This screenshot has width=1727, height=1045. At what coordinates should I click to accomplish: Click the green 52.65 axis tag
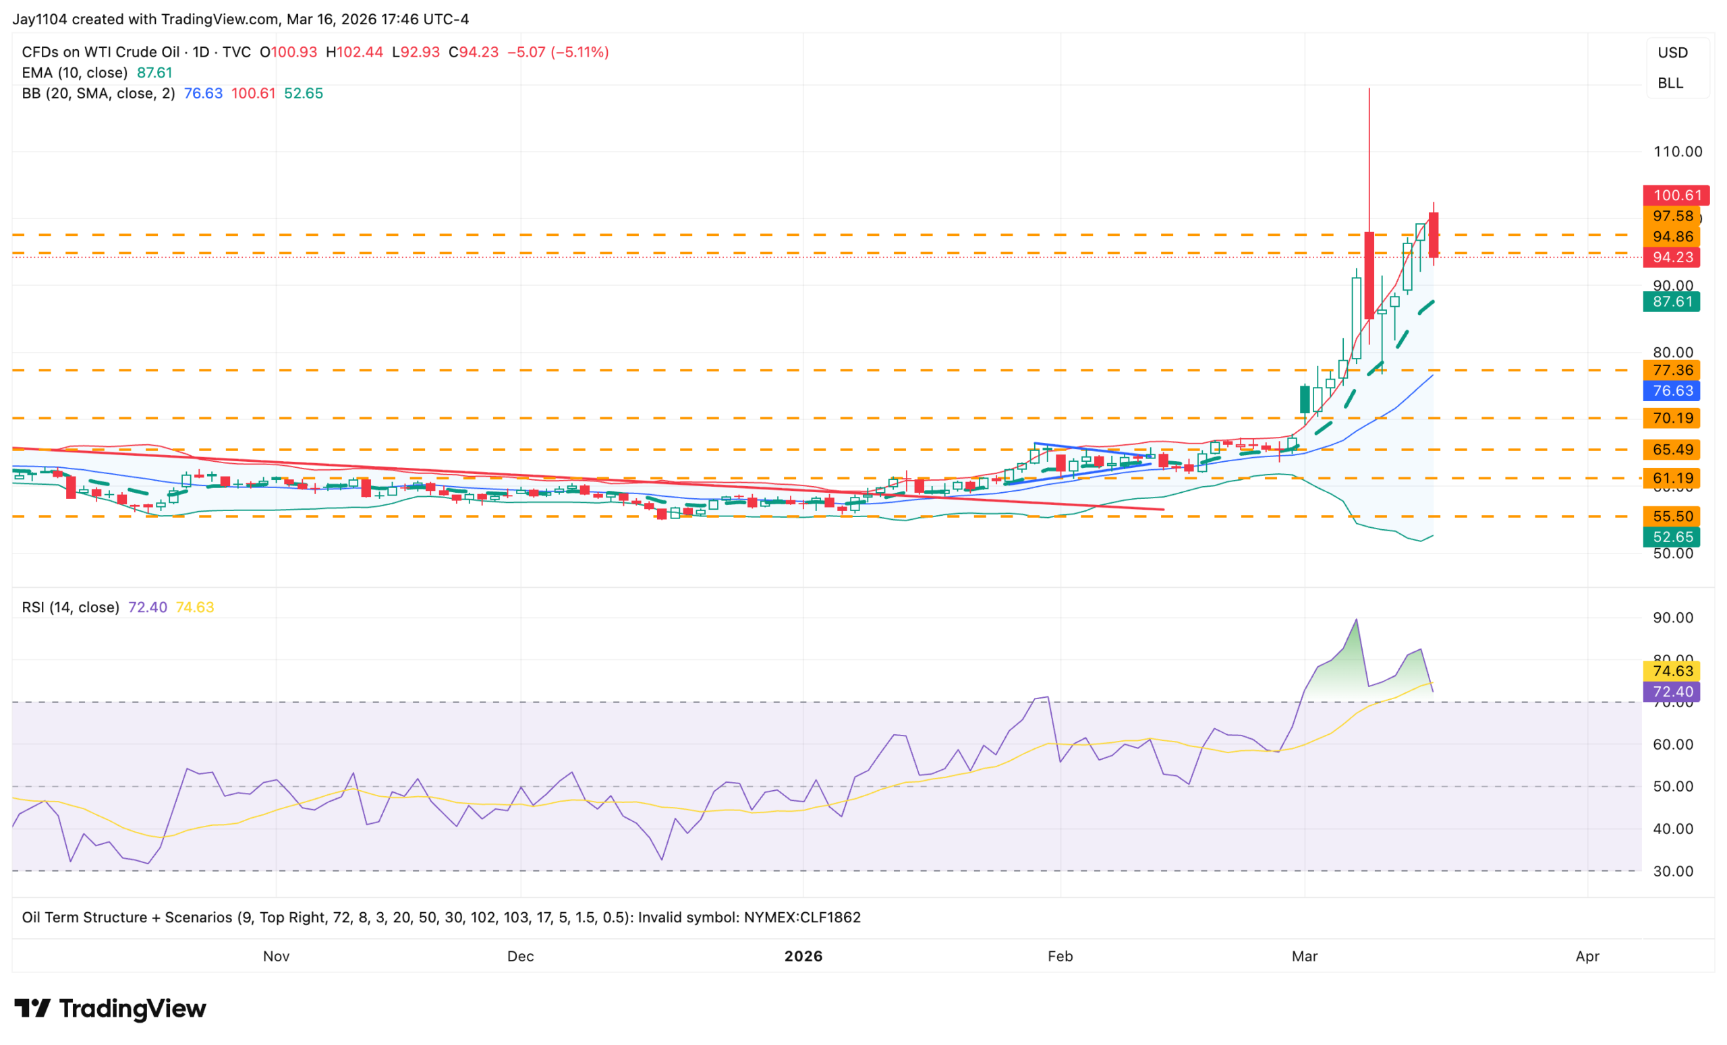1672,537
